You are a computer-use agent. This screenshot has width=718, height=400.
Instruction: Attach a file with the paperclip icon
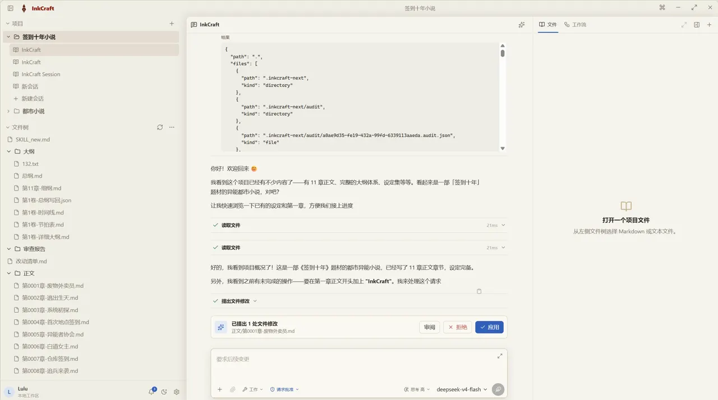coord(233,389)
